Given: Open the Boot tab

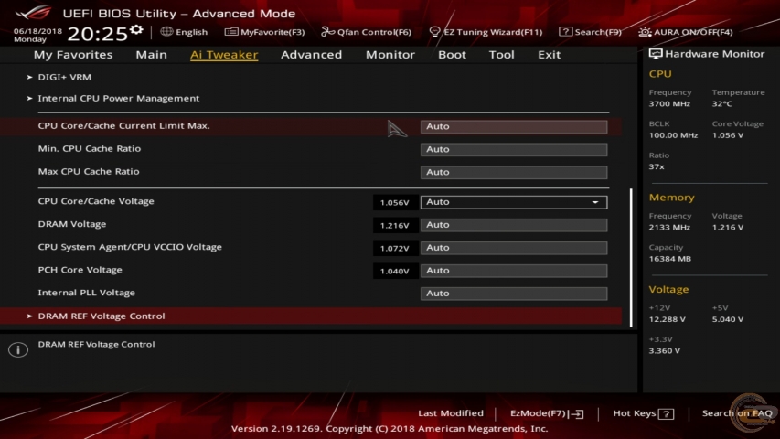Looking at the screenshot, I should (452, 55).
